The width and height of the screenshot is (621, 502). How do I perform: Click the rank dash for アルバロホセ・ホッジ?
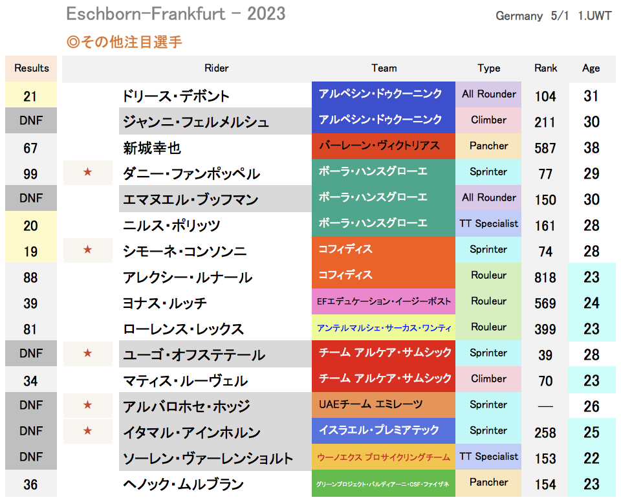click(545, 406)
